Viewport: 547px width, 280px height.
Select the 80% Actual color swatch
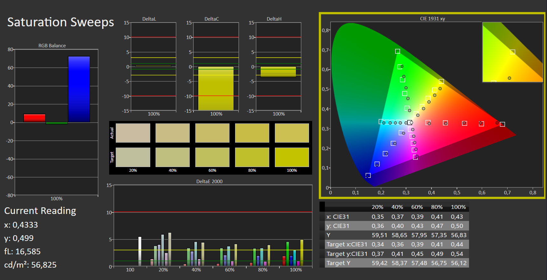(252, 133)
